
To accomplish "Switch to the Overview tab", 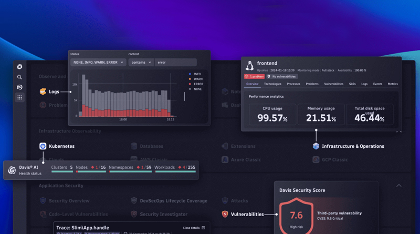I will click(x=253, y=84).
